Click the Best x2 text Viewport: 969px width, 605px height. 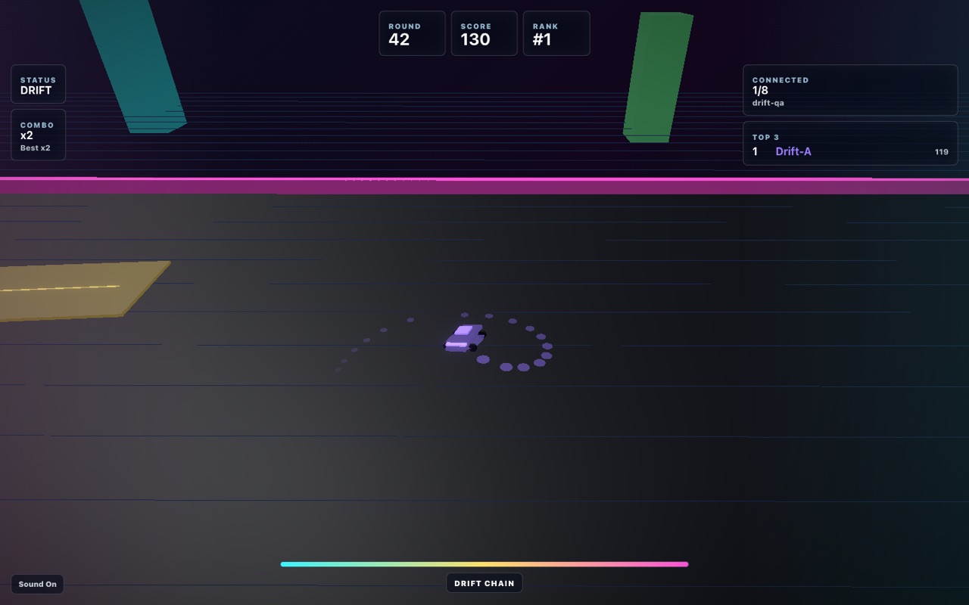click(36, 148)
